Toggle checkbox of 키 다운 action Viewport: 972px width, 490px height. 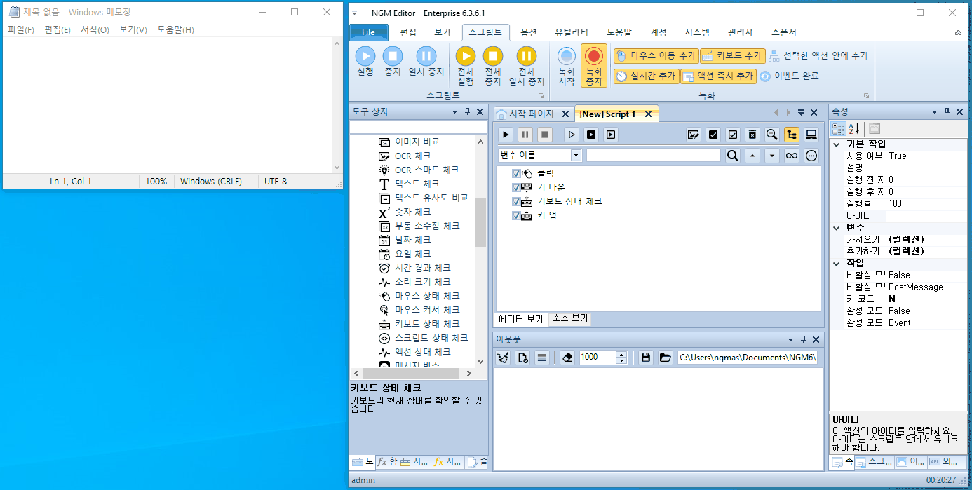517,187
